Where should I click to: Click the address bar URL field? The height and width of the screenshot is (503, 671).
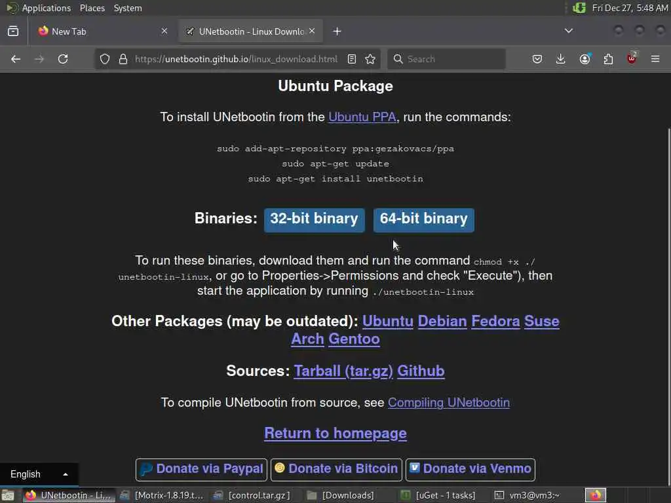(236, 59)
